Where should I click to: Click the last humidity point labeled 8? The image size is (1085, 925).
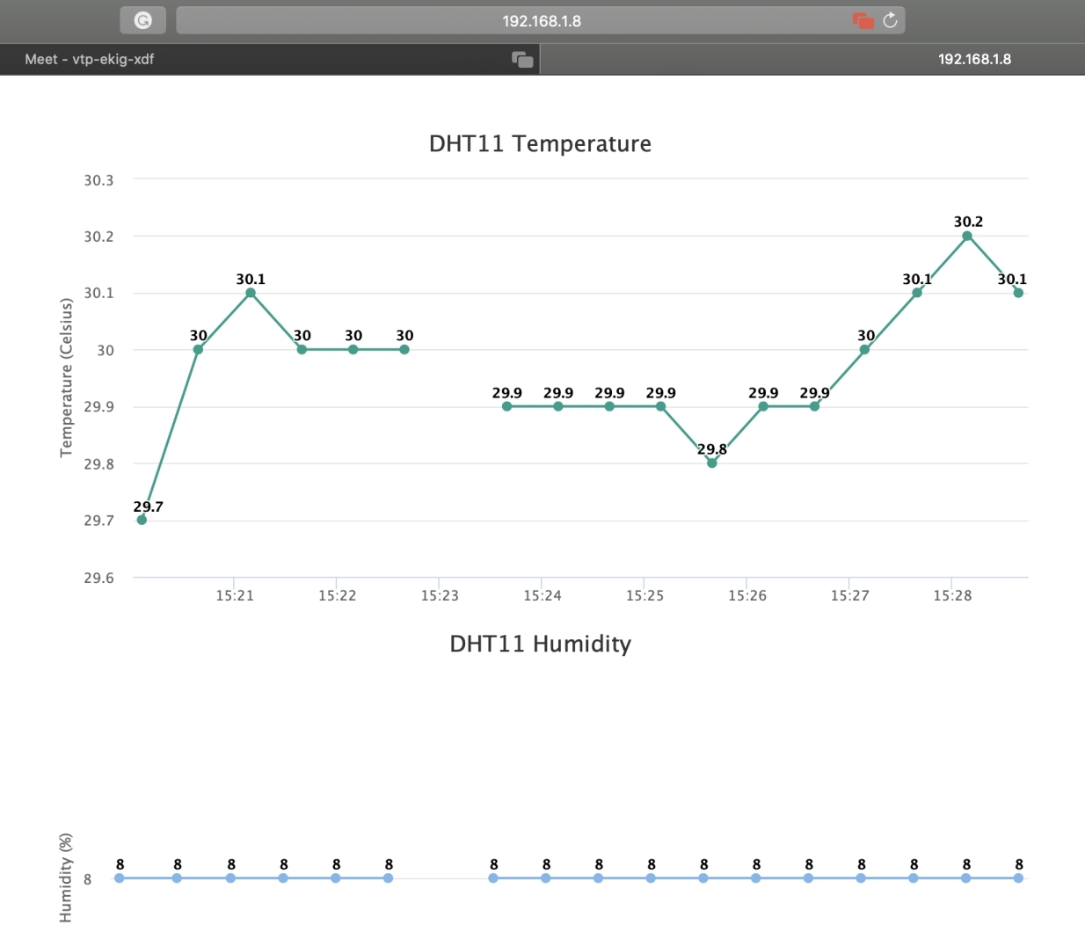tap(1018, 878)
